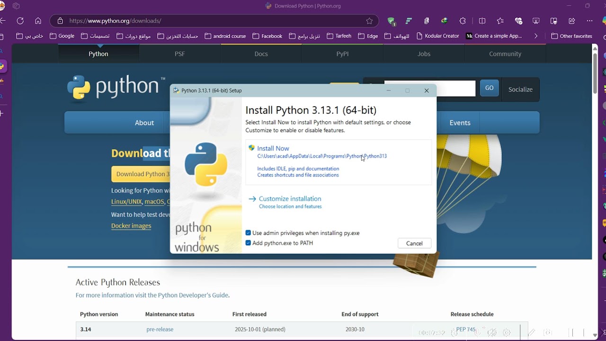Click the browser Refresh icon

tap(20, 21)
